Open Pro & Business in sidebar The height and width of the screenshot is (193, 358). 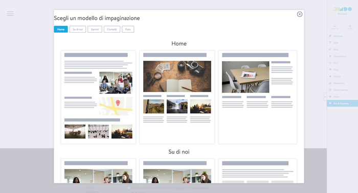(342, 104)
